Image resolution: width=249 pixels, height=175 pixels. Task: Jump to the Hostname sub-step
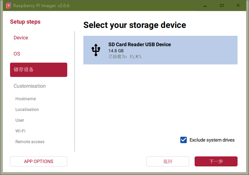(26, 99)
